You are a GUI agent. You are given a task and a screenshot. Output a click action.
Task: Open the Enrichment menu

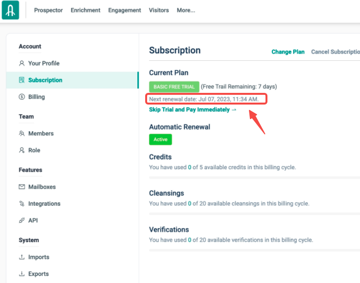(85, 10)
